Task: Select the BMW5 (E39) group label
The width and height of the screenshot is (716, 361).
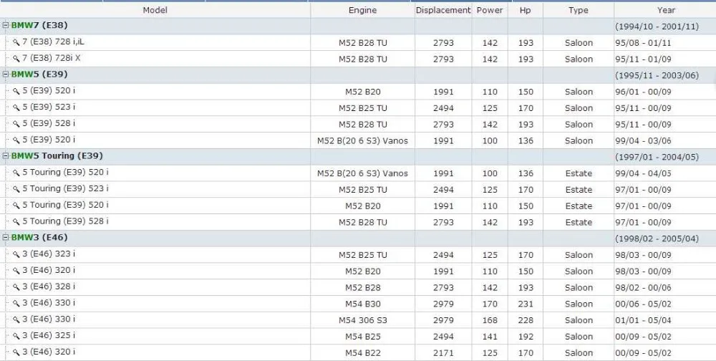Action: point(39,74)
